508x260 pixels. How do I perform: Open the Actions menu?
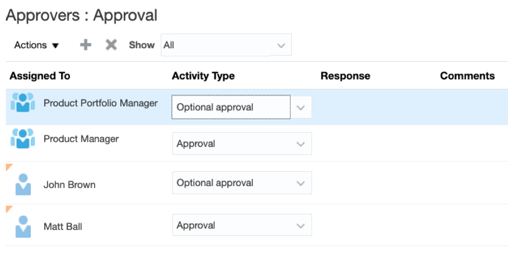37,45
